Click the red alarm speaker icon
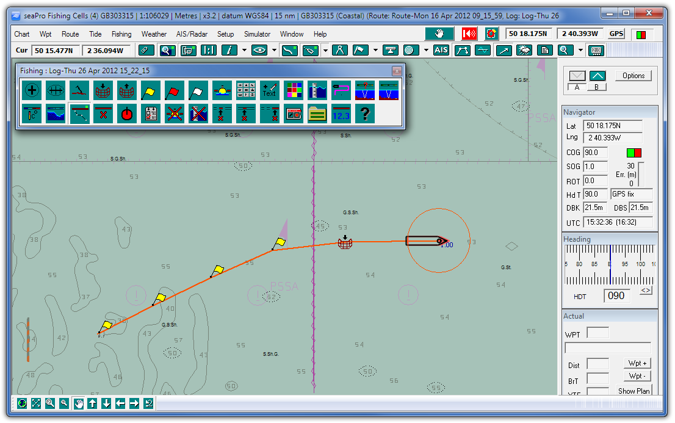Viewport: 675px width, 423px height. click(469, 34)
